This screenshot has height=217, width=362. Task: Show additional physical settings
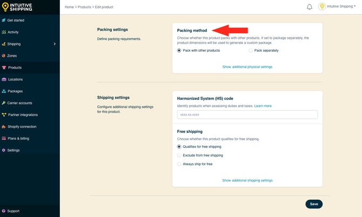(x=247, y=67)
